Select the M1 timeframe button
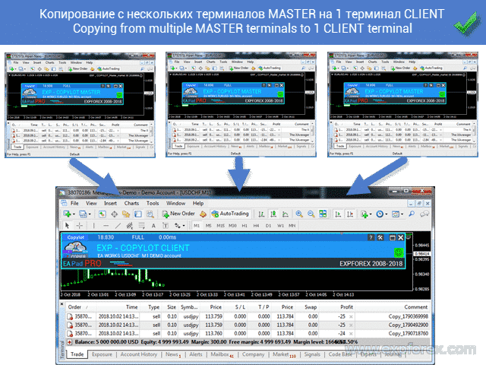 point(197,226)
